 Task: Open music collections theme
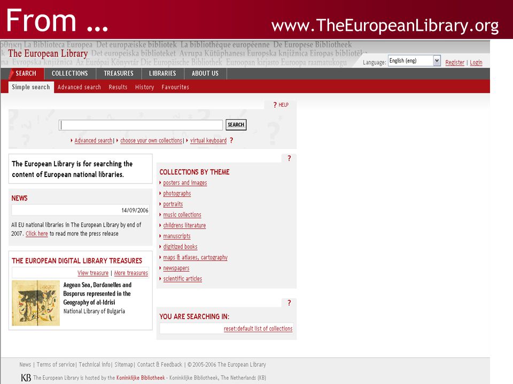[x=182, y=215]
